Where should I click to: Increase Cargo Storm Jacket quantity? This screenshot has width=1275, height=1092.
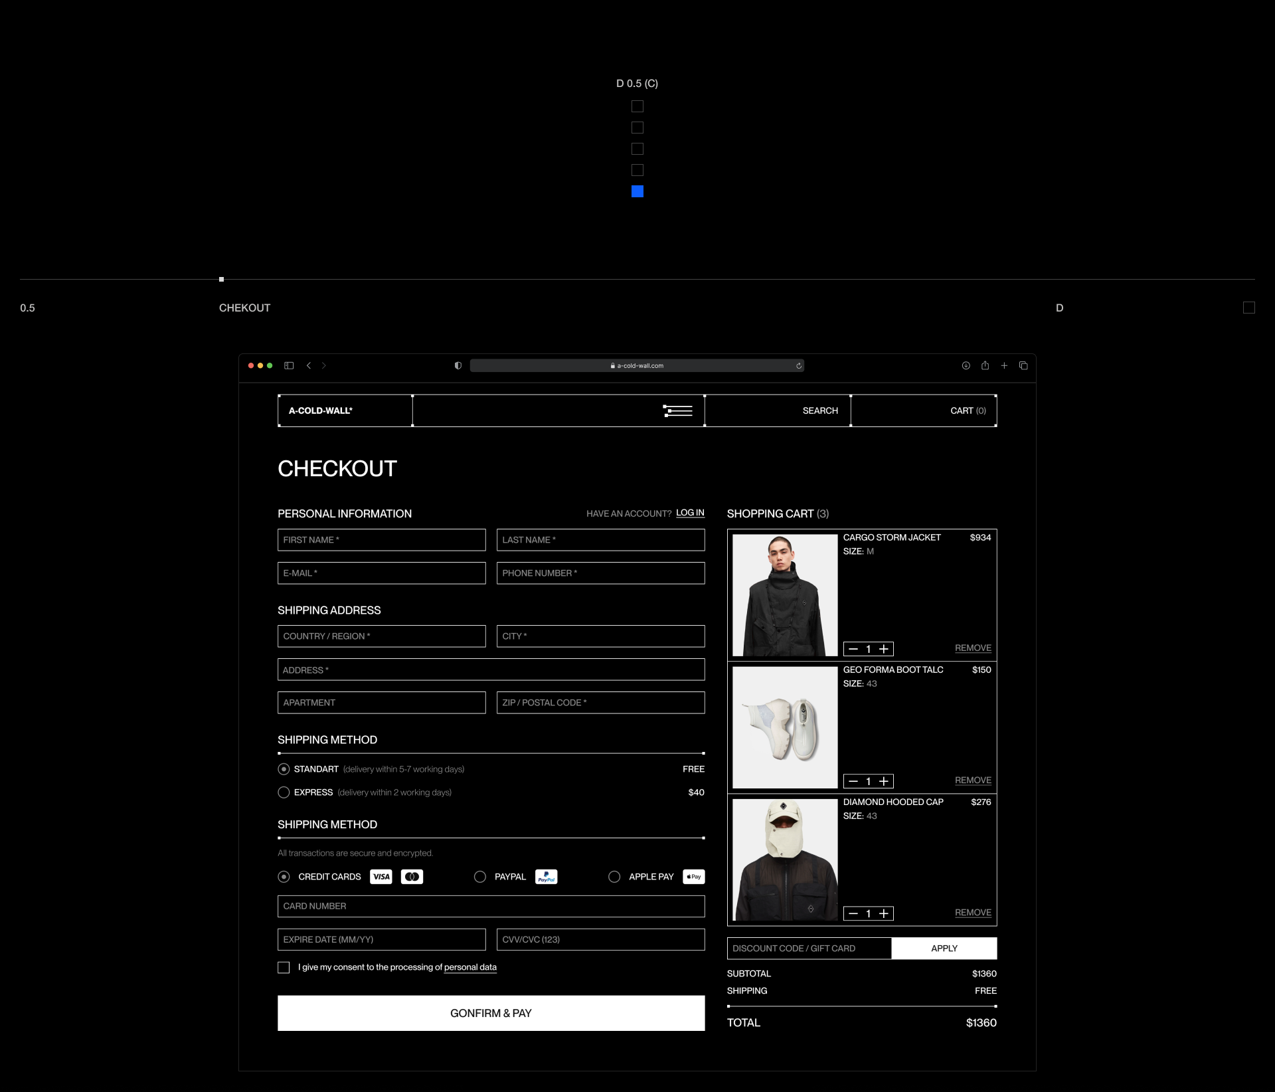(884, 649)
